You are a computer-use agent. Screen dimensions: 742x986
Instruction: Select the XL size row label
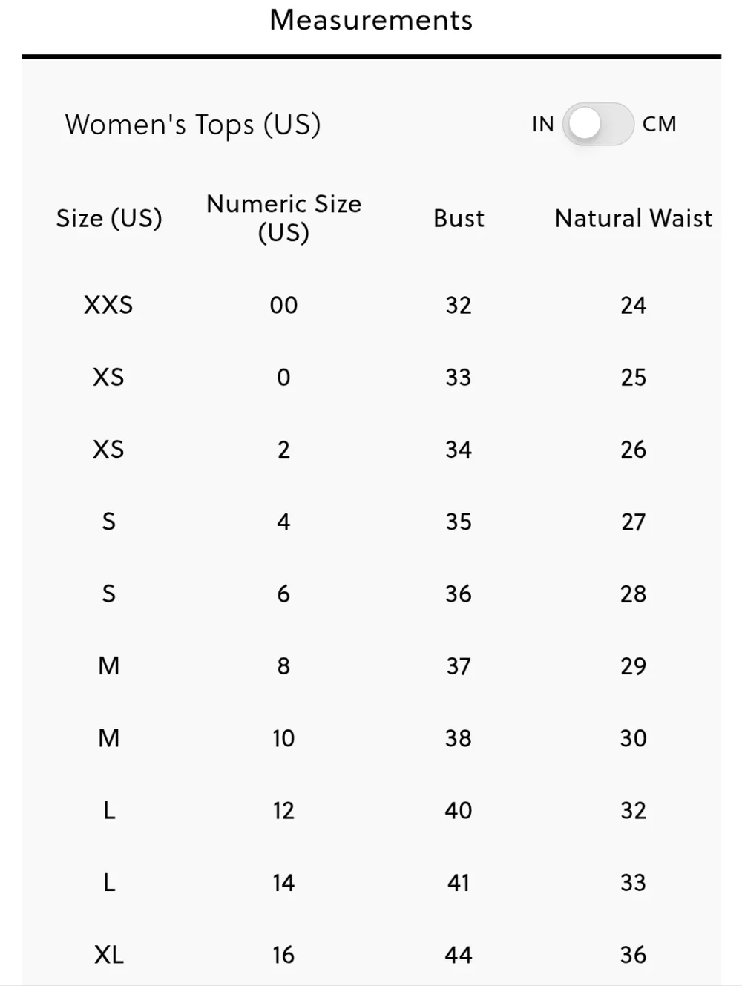tap(109, 955)
